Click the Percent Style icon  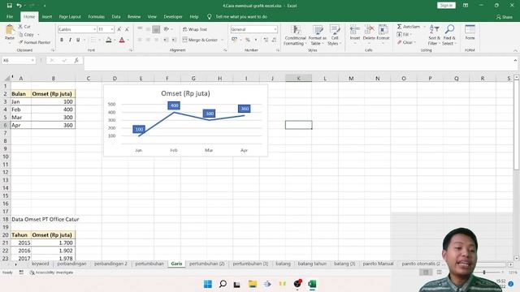247,40
